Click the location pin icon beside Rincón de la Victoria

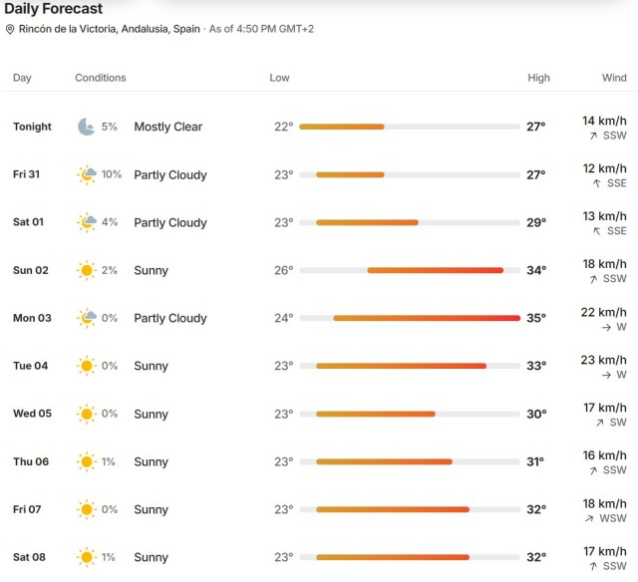(x=10, y=29)
